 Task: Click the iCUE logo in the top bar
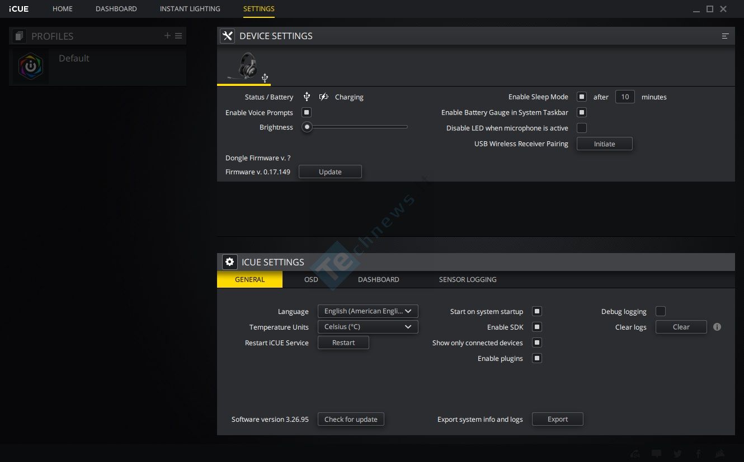click(19, 9)
